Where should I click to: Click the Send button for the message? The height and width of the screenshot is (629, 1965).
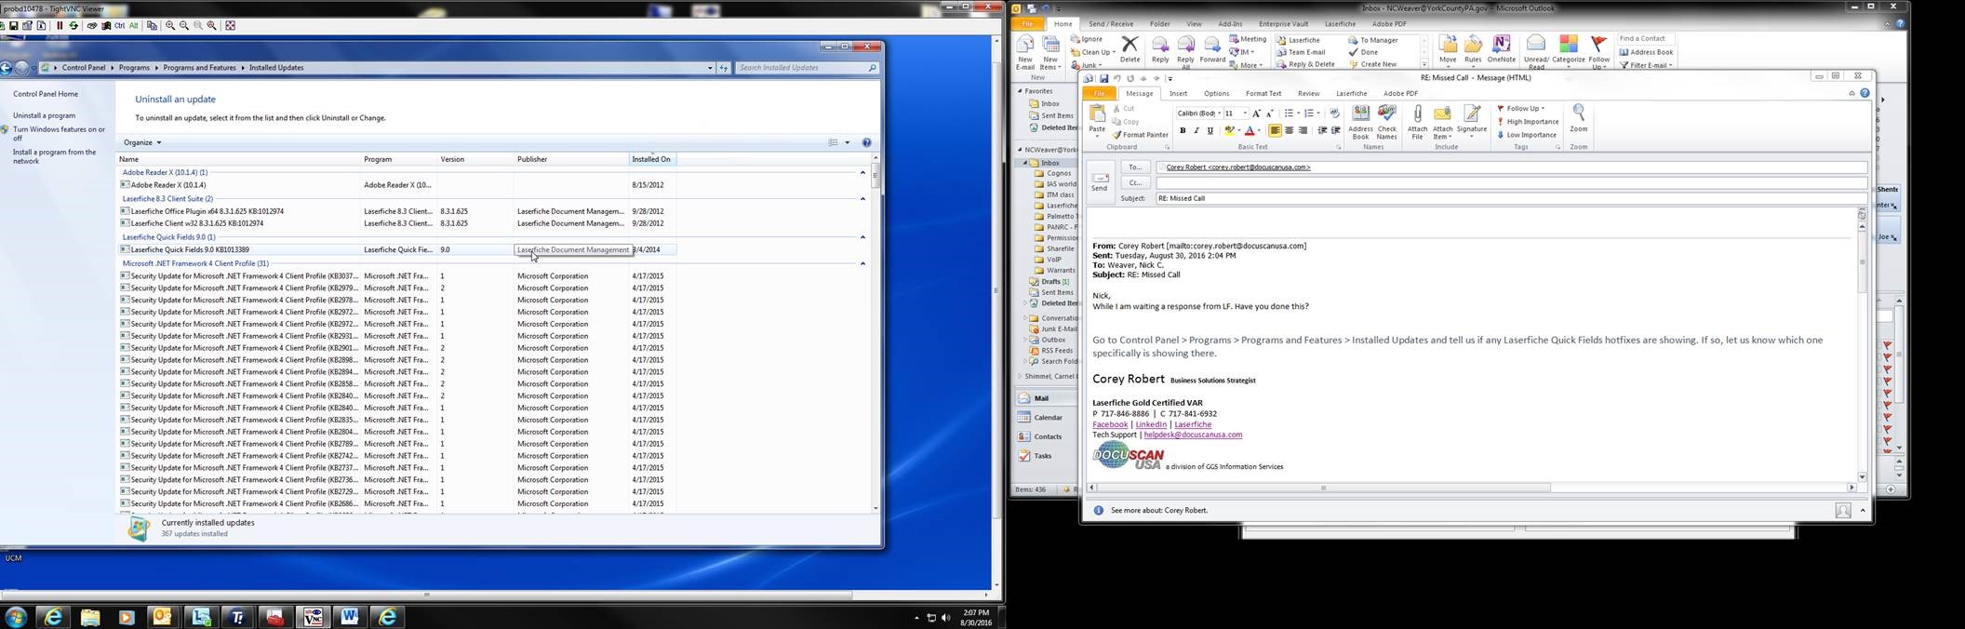pos(1099,181)
